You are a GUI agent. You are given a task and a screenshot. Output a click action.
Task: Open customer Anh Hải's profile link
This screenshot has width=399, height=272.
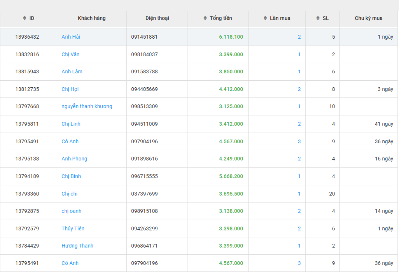(x=71, y=37)
